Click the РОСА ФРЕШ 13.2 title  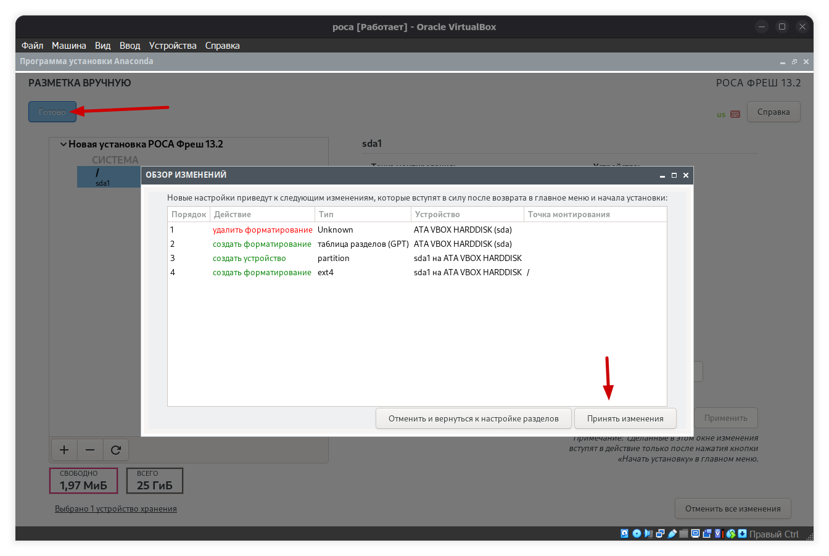pos(759,83)
